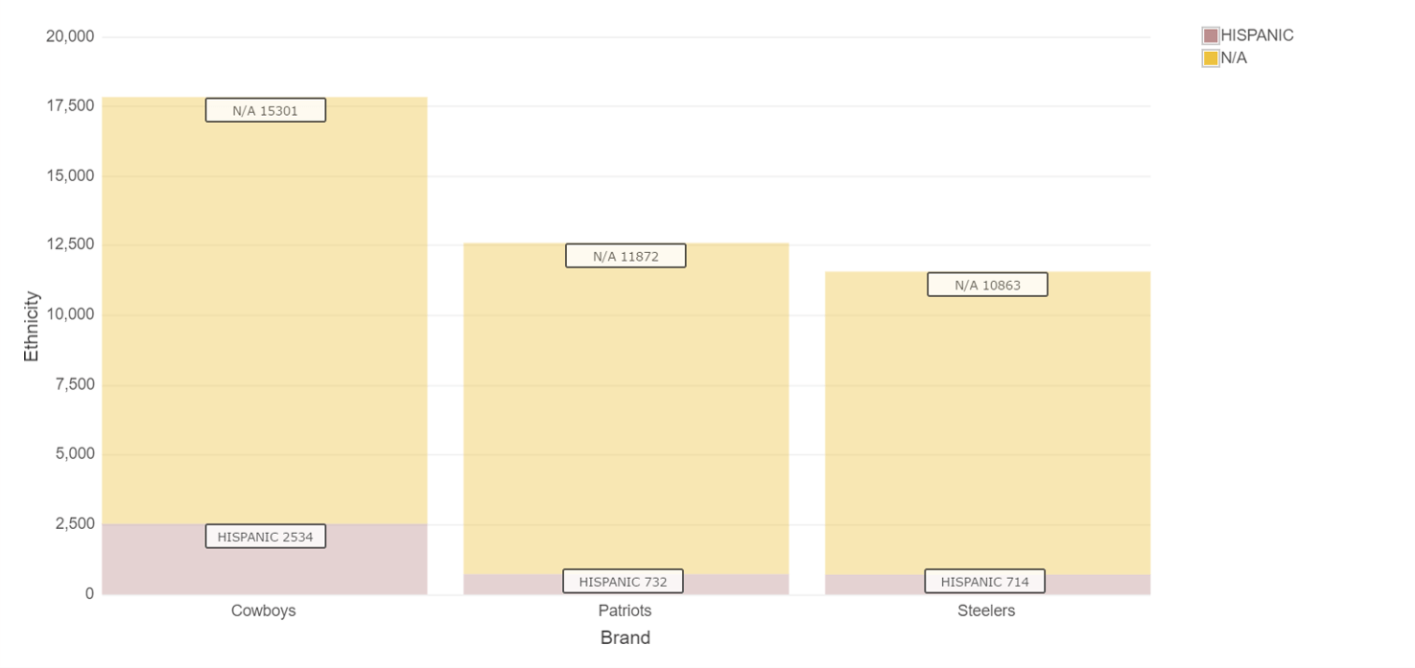
Task: Toggle the N/A series legend label
Action: click(x=1234, y=58)
